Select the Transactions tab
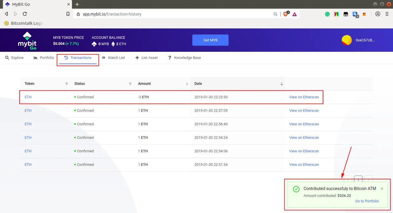 click(x=78, y=58)
